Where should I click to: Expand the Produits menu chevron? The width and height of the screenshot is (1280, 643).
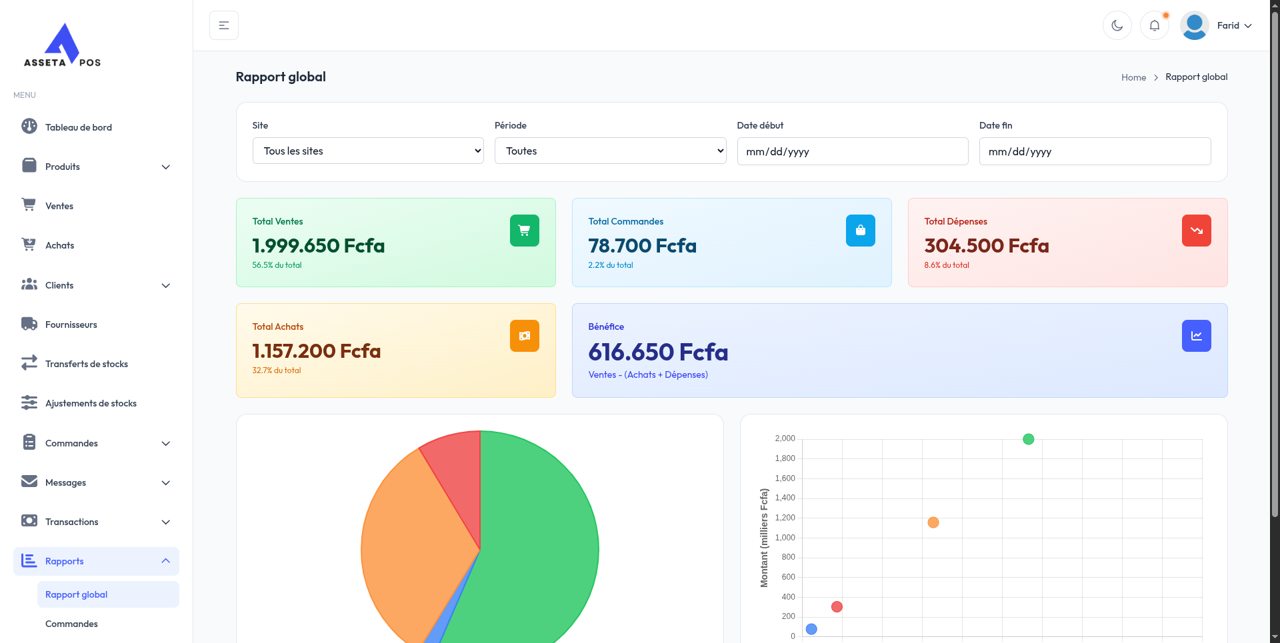166,167
